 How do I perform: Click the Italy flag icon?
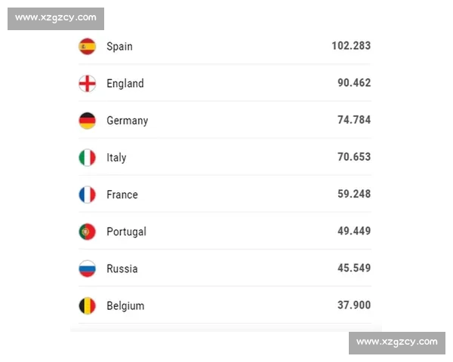tap(88, 157)
